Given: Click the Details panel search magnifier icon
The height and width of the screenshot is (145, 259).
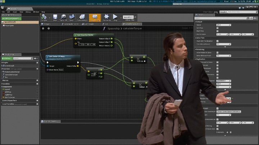Looking at the screenshot, I should pyautogui.click(x=247, y=18).
